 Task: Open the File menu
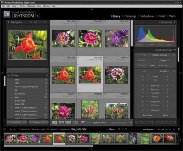click(3, 6)
